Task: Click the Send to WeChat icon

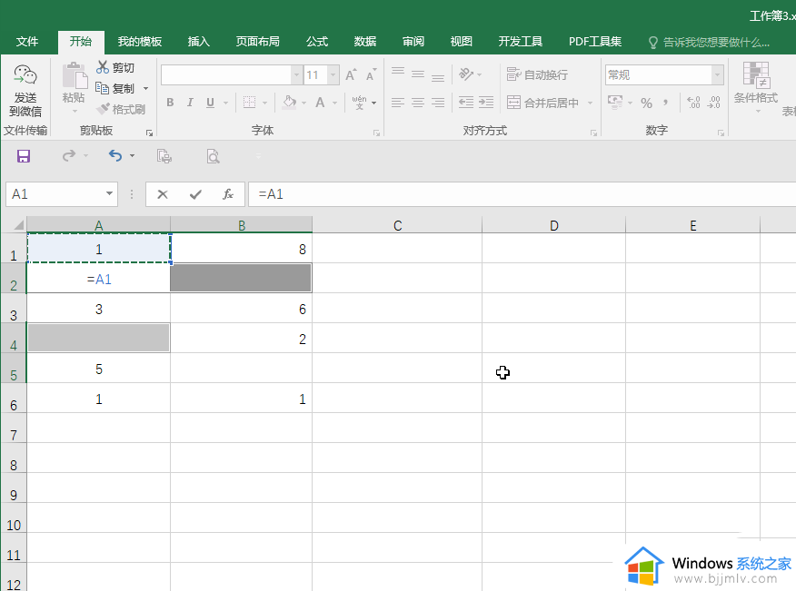Action: coord(25,77)
